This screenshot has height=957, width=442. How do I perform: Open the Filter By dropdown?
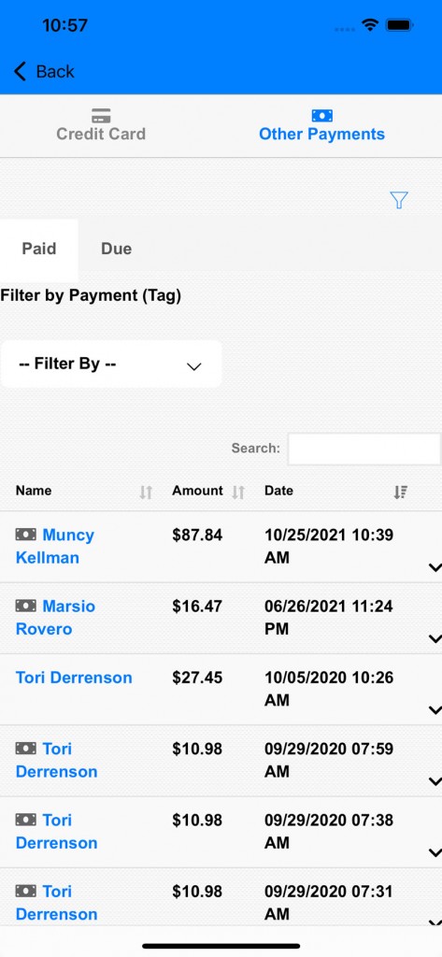111,364
